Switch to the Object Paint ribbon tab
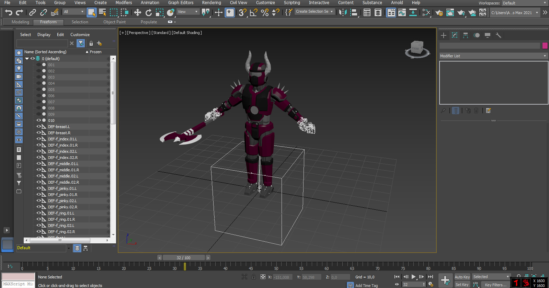This screenshot has width=549, height=288. click(114, 22)
